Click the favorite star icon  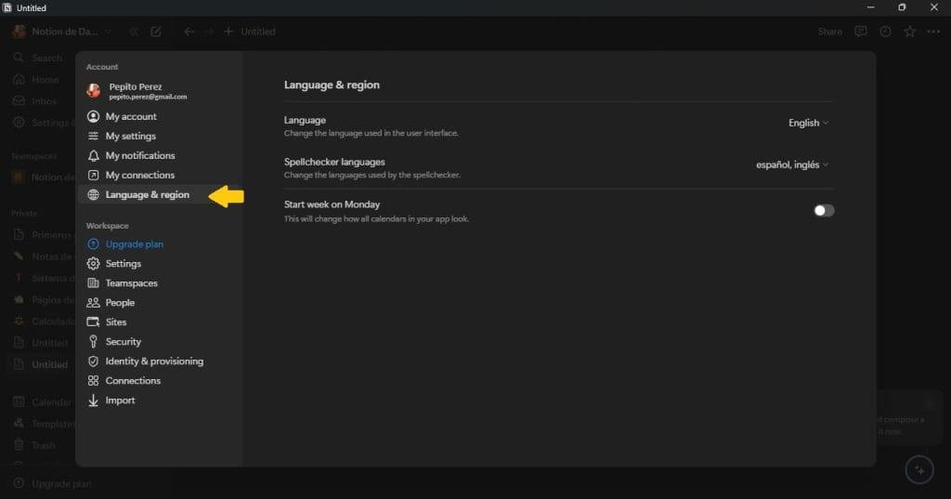coord(910,32)
